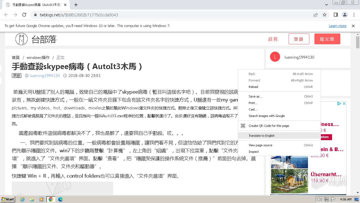
Task: Click the taskbar clock showing 4:06 AM
Action: coord(346,199)
